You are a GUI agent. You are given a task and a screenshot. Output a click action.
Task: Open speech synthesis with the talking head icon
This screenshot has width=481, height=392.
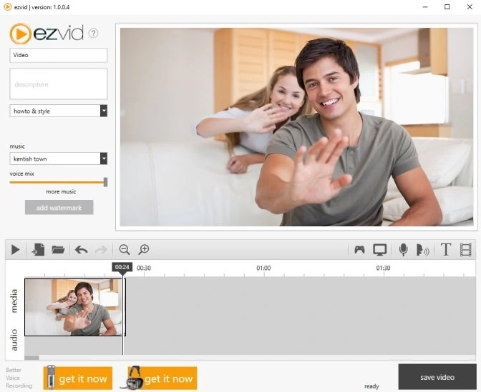pos(423,250)
